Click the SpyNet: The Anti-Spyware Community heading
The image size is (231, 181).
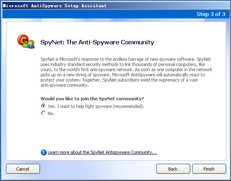(x=97, y=42)
